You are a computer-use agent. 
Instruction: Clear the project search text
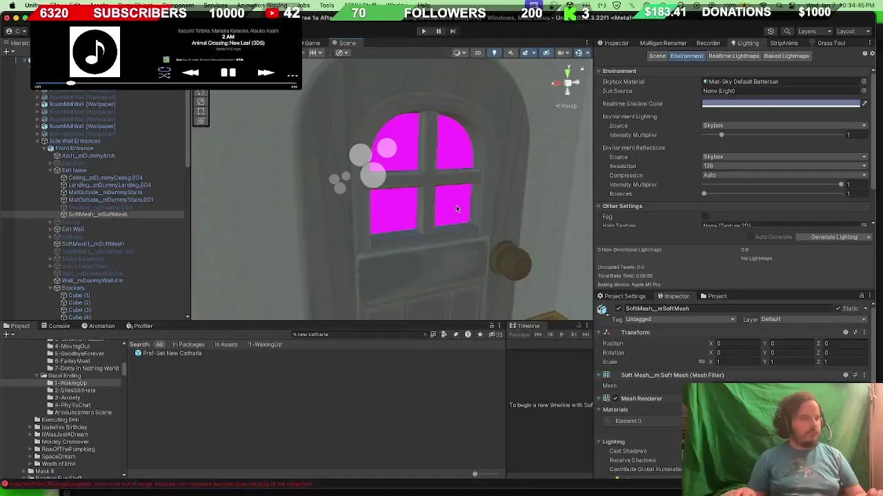(424, 335)
